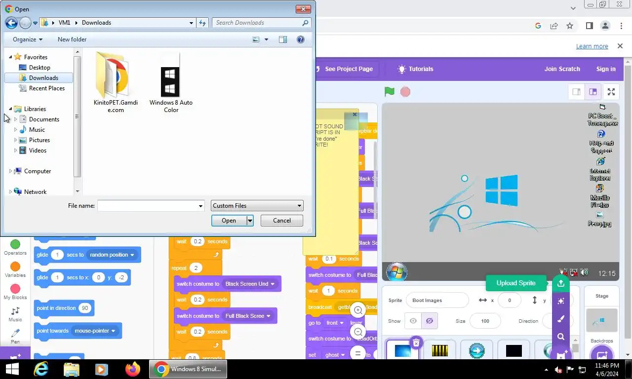Open the Operators block category
632x379 pixels.
tap(15, 248)
